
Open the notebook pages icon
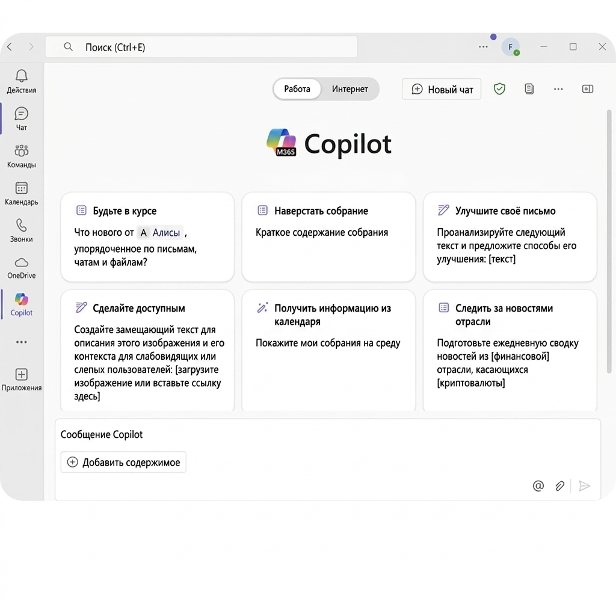point(529,89)
